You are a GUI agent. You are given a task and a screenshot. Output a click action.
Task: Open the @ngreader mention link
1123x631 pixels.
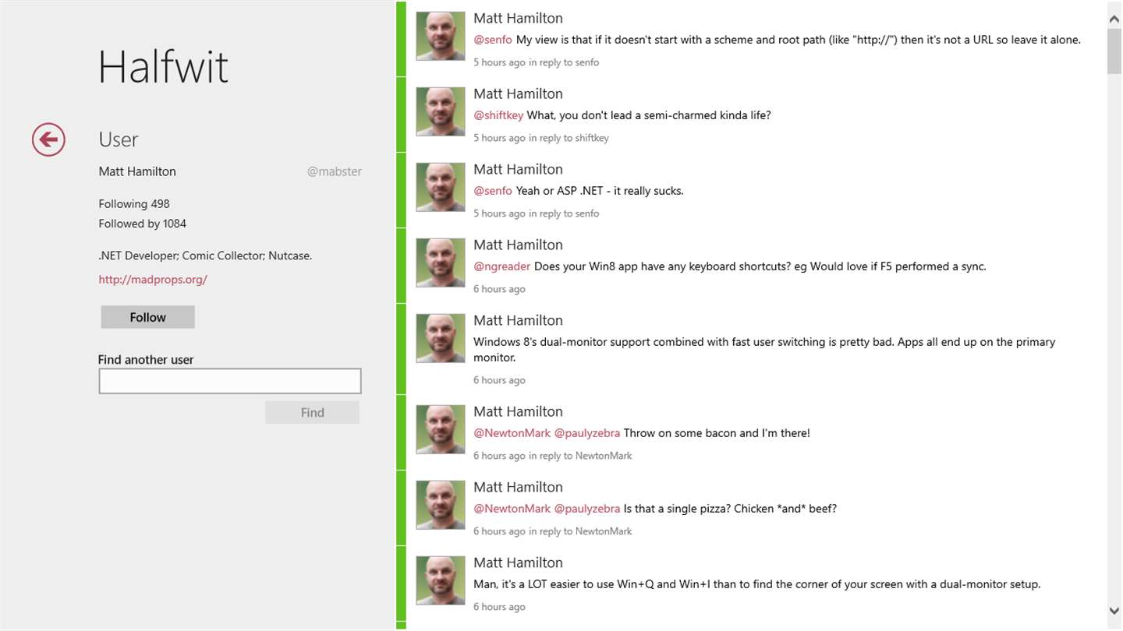(501, 266)
